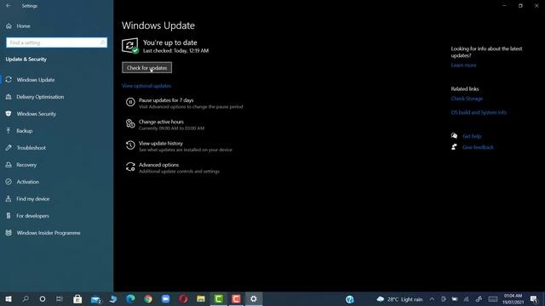Image resolution: width=545 pixels, height=306 pixels.
Task: Click the Check for updates button
Action: (x=146, y=68)
